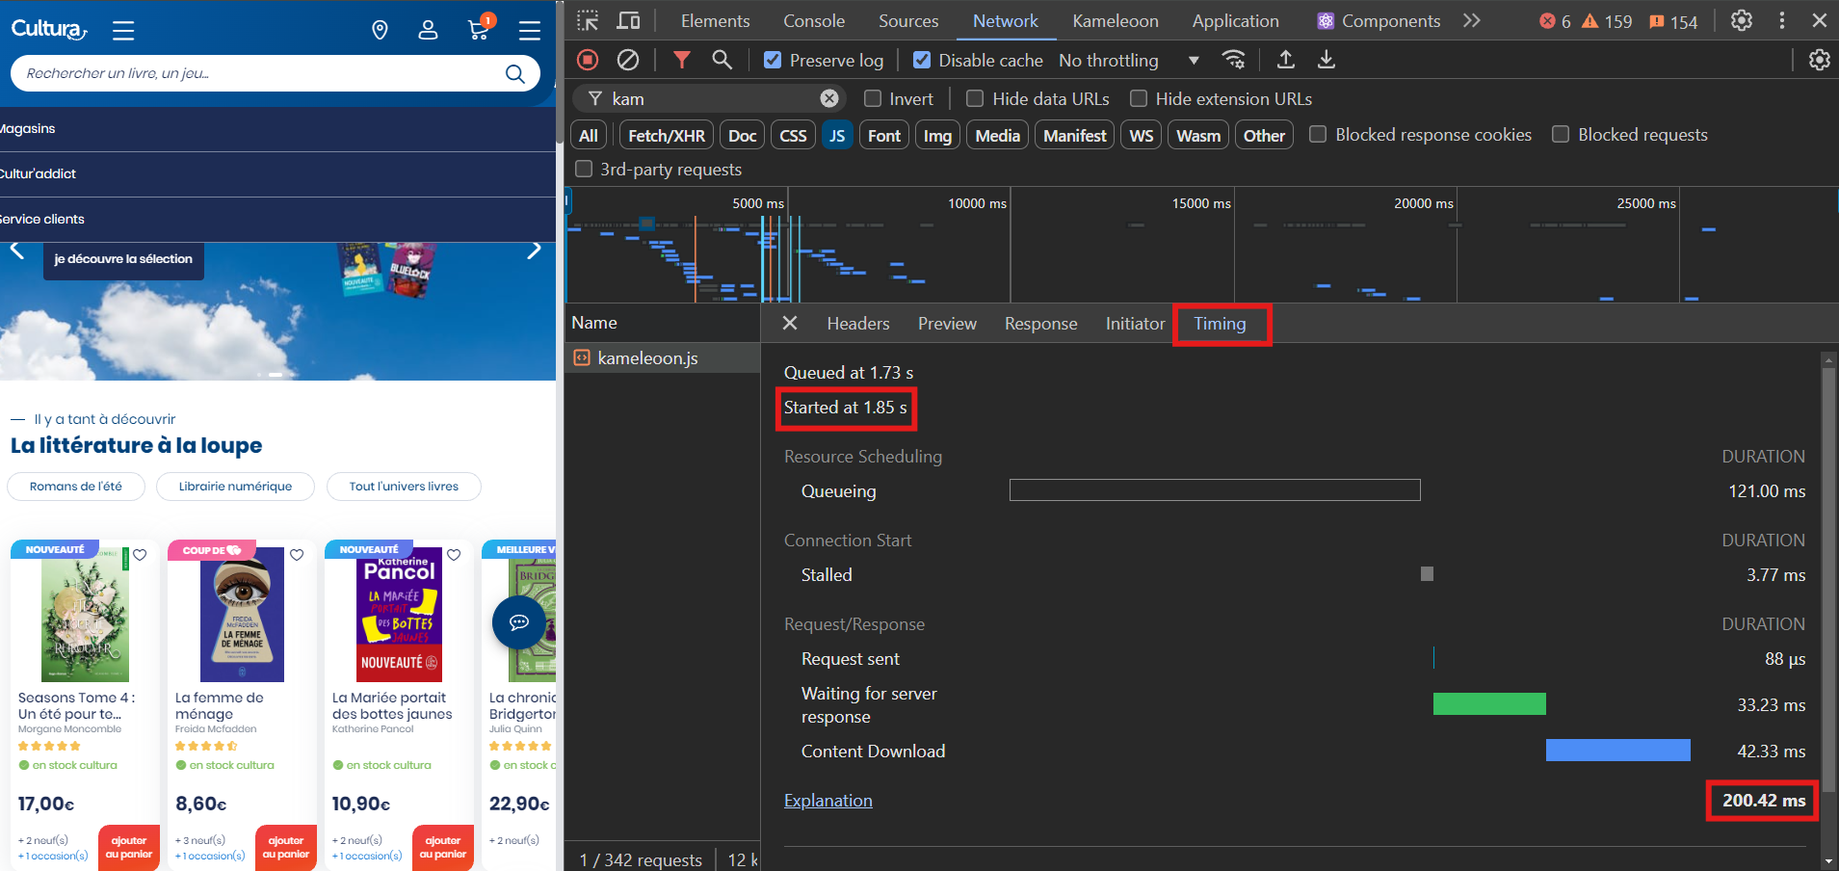This screenshot has height=871, width=1839.
Task: Expand more DevTools tabs chevron
Action: point(1471,20)
